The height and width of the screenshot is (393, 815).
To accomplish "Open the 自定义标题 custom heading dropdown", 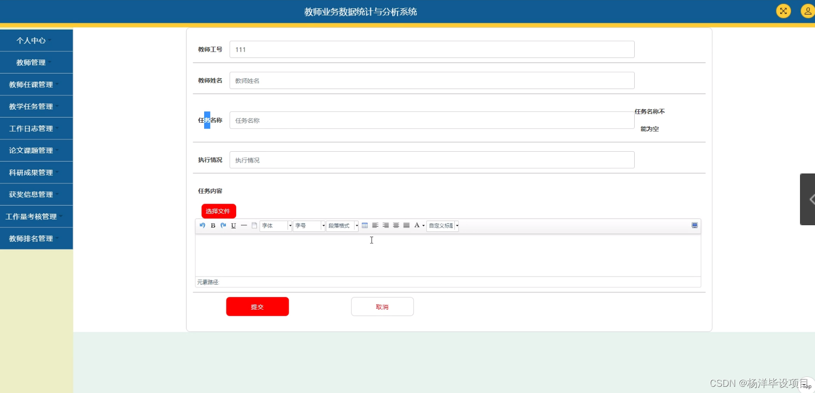I will (x=443, y=226).
